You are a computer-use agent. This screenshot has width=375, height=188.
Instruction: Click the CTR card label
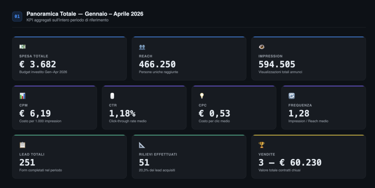coord(113,105)
